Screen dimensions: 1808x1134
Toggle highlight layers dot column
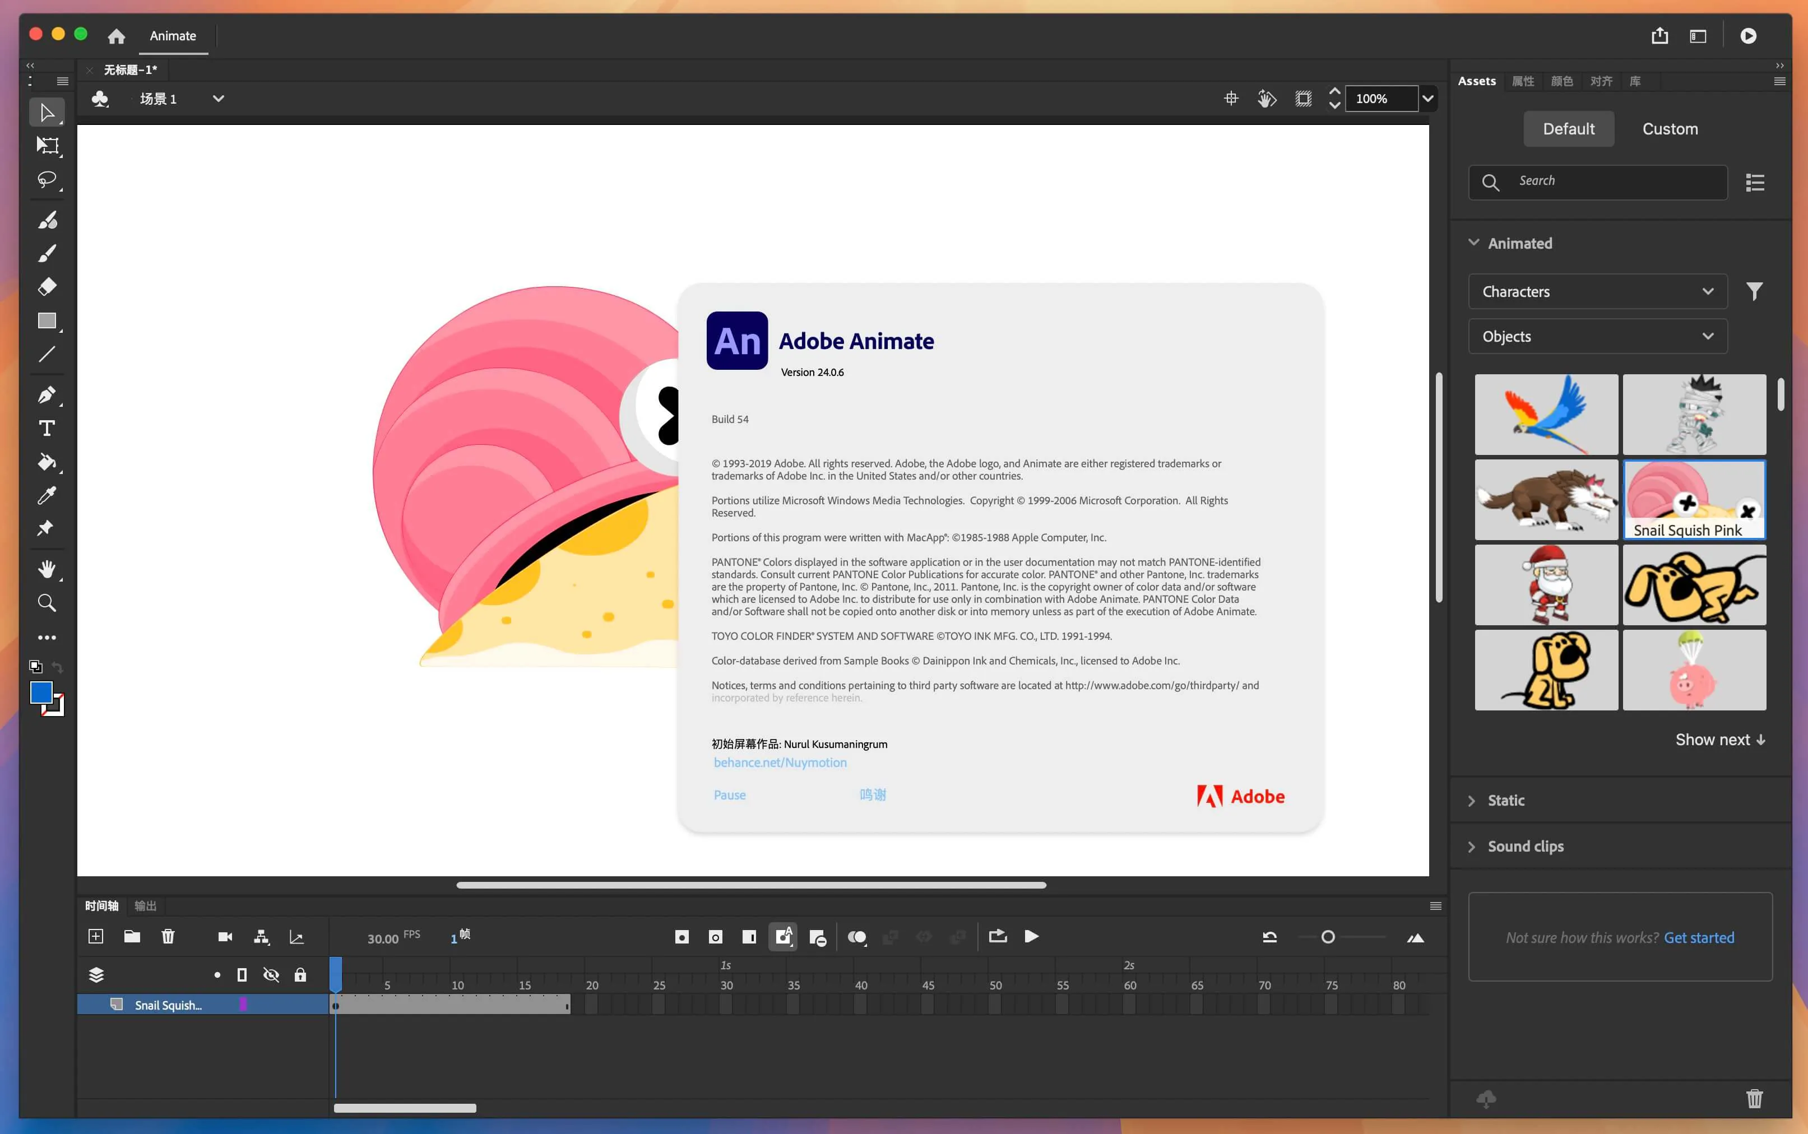(217, 975)
